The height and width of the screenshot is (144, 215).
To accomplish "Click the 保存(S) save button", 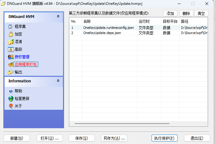I will coord(82,138).
